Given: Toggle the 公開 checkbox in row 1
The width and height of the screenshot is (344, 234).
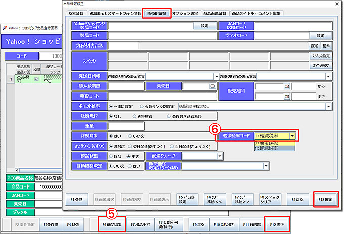Looking at the screenshot, I should pyautogui.click(x=36, y=79).
